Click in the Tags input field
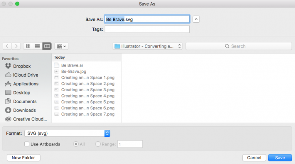Viewport: 295px width, 164px height. click(147, 29)
